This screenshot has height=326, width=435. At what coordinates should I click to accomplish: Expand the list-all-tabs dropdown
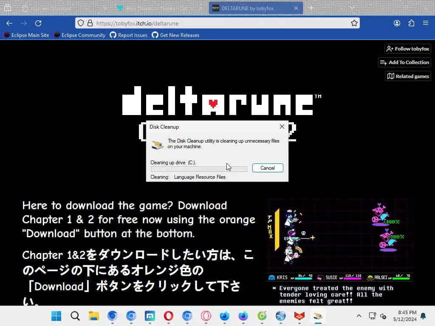[352, 8]
